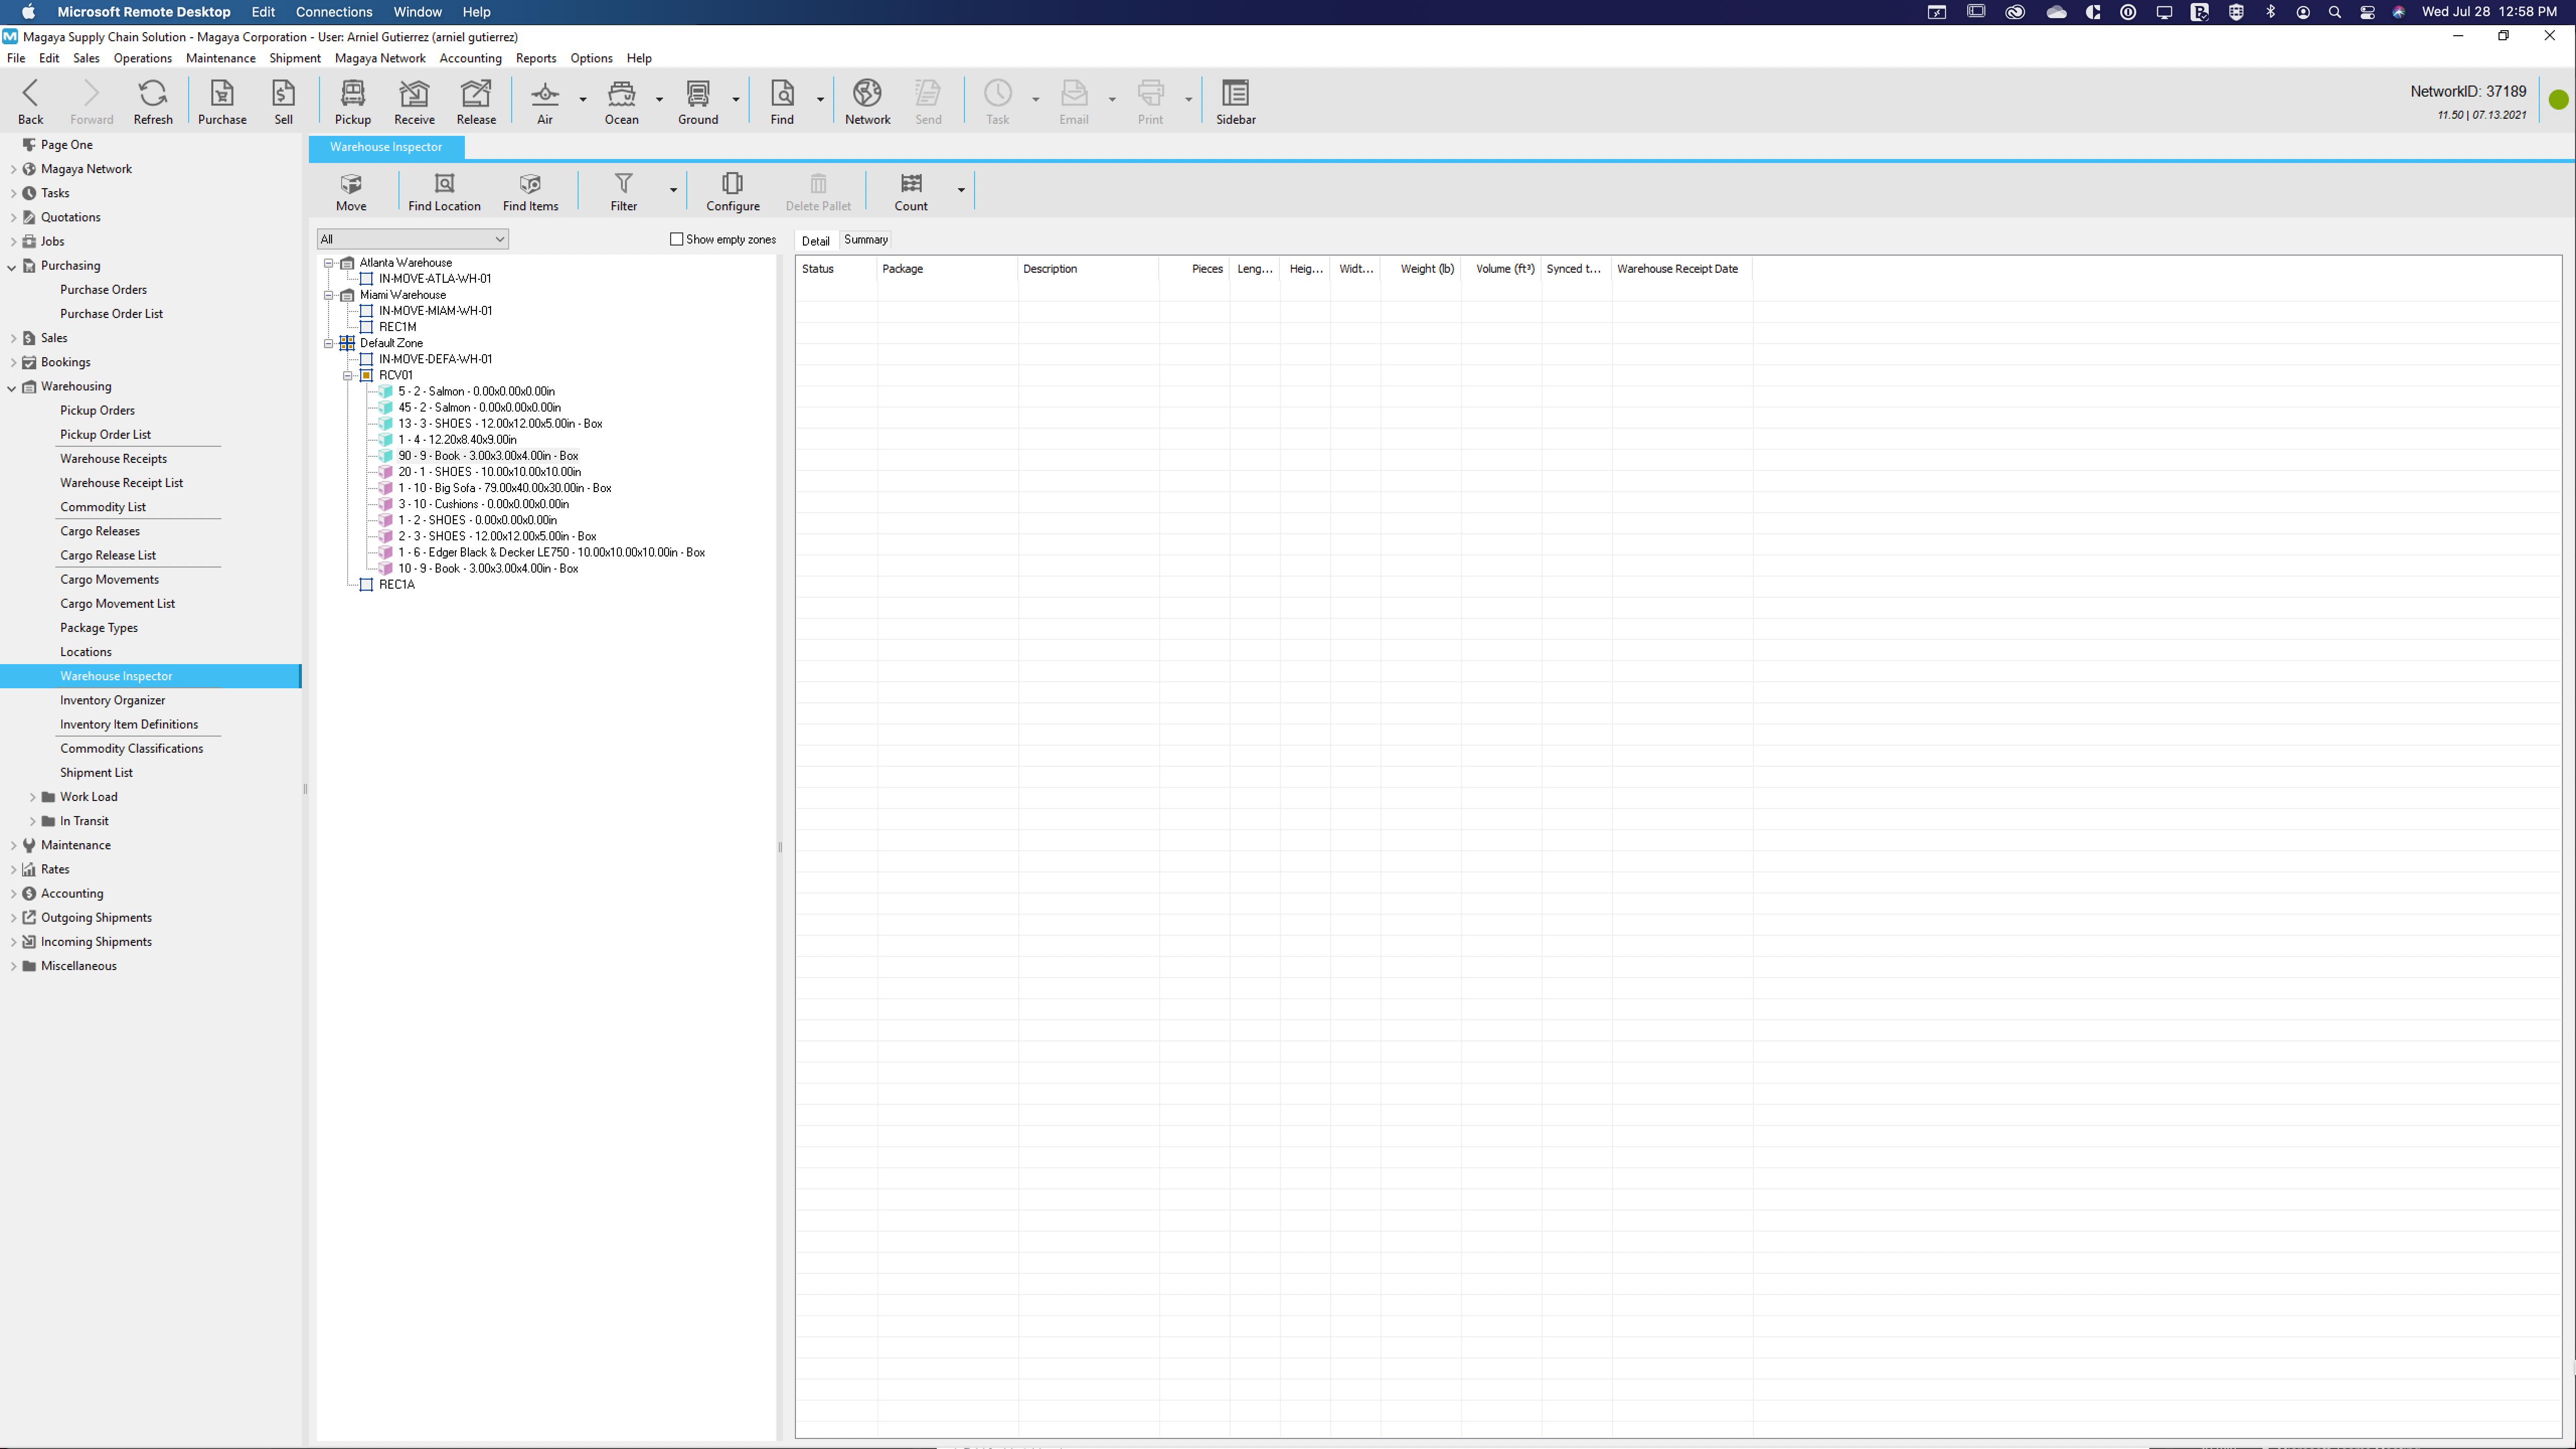Viewport: 2576px width, 1449px height.
Task: Open the All zones dropdown
Action: tap(412, 239)
